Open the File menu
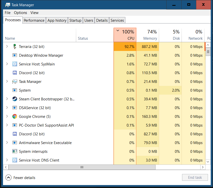The width and height of the screenshot is (213, 188). [7, 13]
